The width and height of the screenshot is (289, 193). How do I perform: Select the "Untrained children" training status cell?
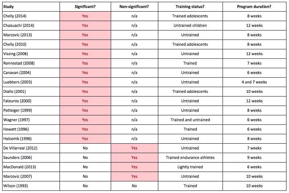190,25
